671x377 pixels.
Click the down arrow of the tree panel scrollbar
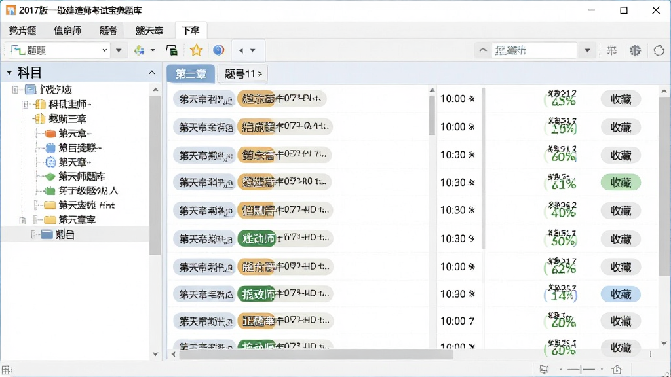(155, 354)
